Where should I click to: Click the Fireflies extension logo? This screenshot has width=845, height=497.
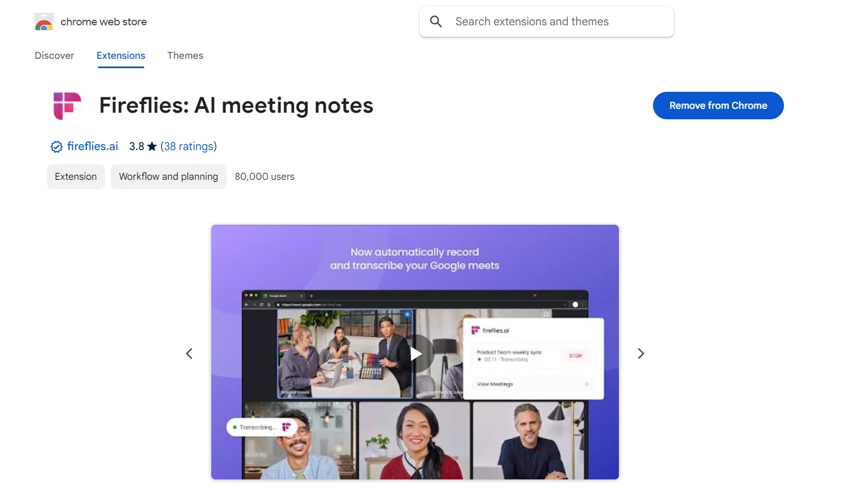click(67, 106)
